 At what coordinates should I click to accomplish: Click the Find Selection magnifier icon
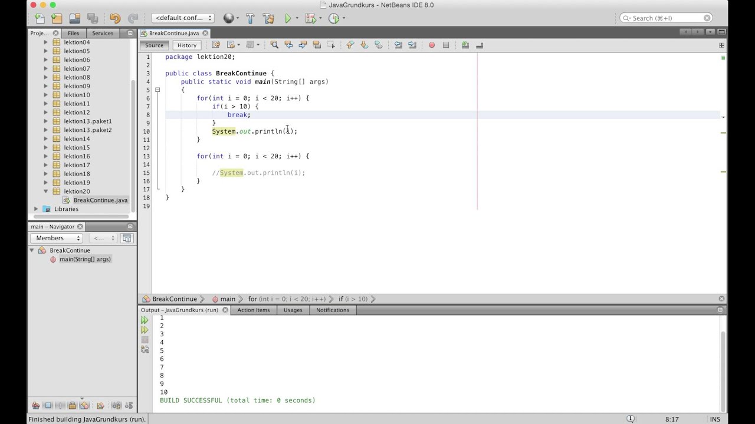click(274, 45)
